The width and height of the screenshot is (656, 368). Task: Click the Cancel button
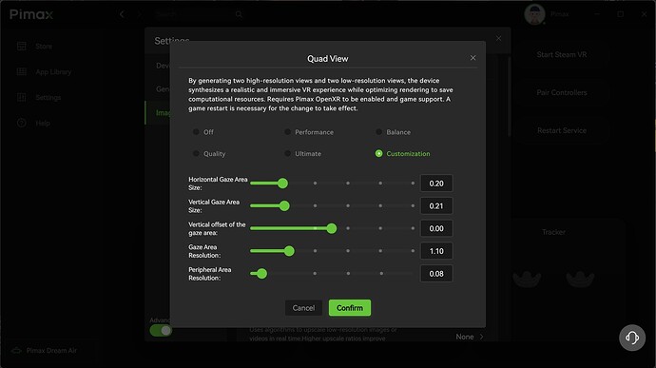click(x=303, y=308)
